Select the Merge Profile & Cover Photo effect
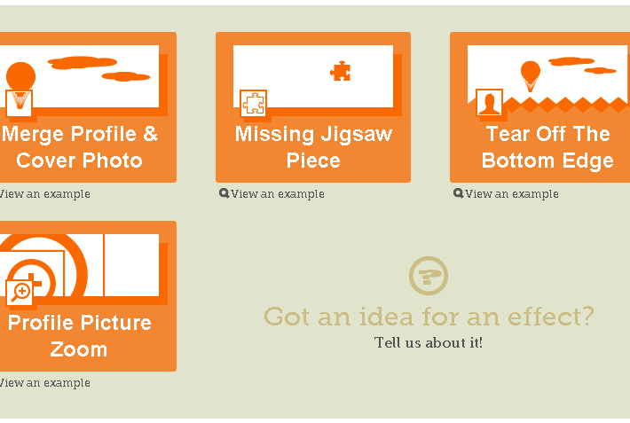Image resolution: width=630 pixels, height=423 pixels. [x=80, y=147]
